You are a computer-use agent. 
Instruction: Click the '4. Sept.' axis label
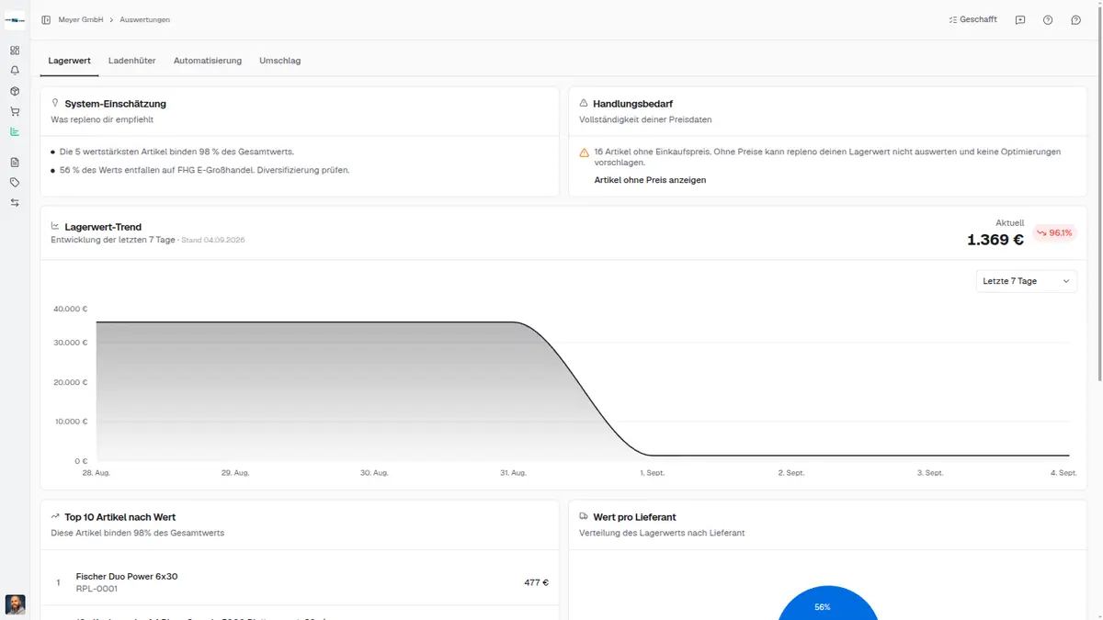pyautogui.click(x=1062, y=472)
